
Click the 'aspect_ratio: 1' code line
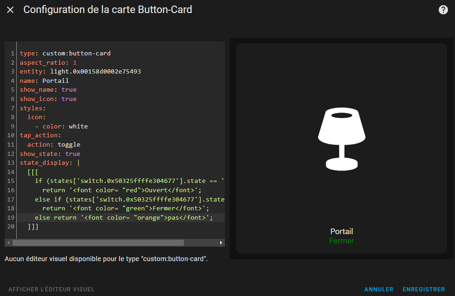coord(48,62)
